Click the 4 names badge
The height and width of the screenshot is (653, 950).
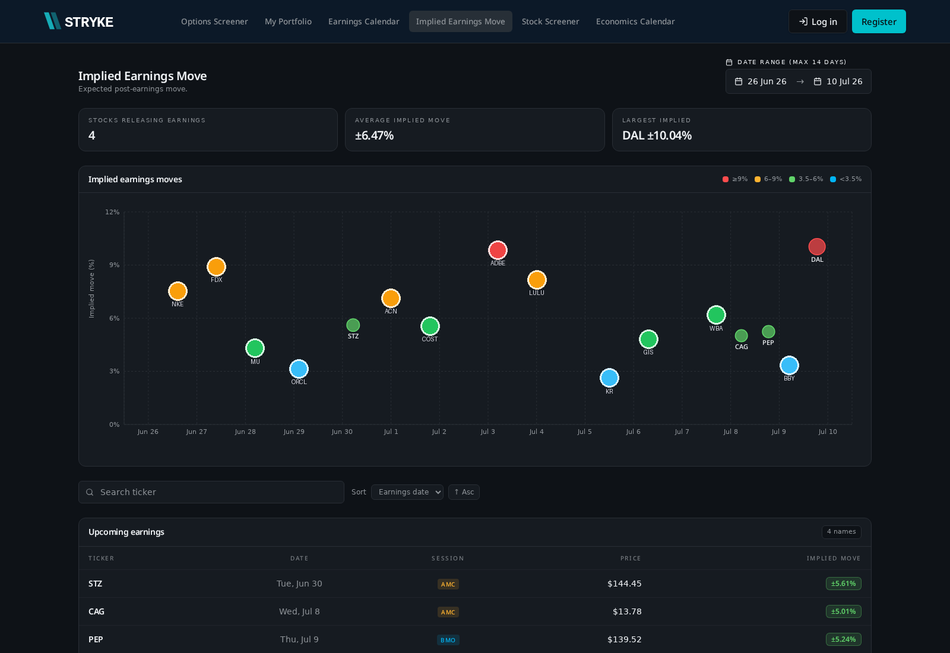point(841,532)
